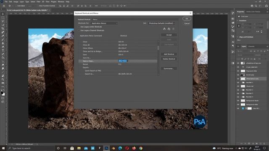Open Edit Toolbar three-dots icon
The width and height of the screenshot is (269, 151).
[3, 86]
